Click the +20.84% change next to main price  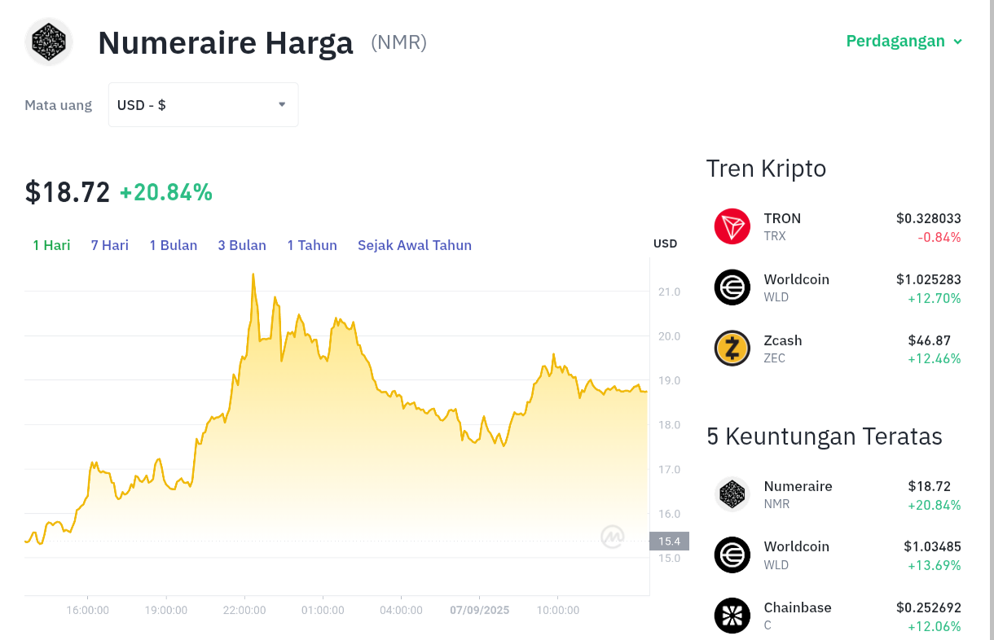click(166, 193)
